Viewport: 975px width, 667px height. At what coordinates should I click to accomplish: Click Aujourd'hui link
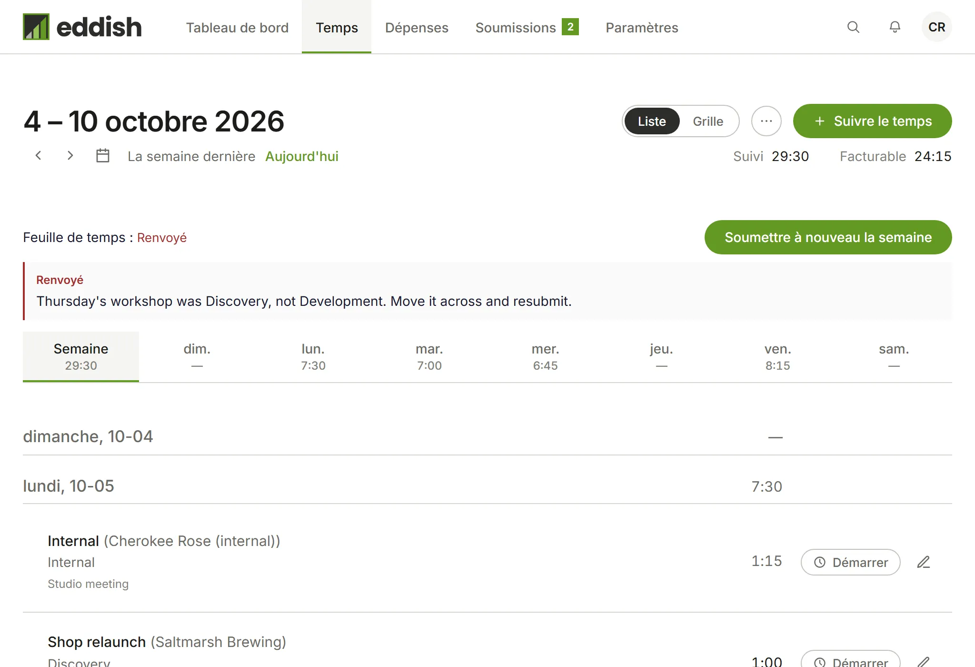point(302,156)
